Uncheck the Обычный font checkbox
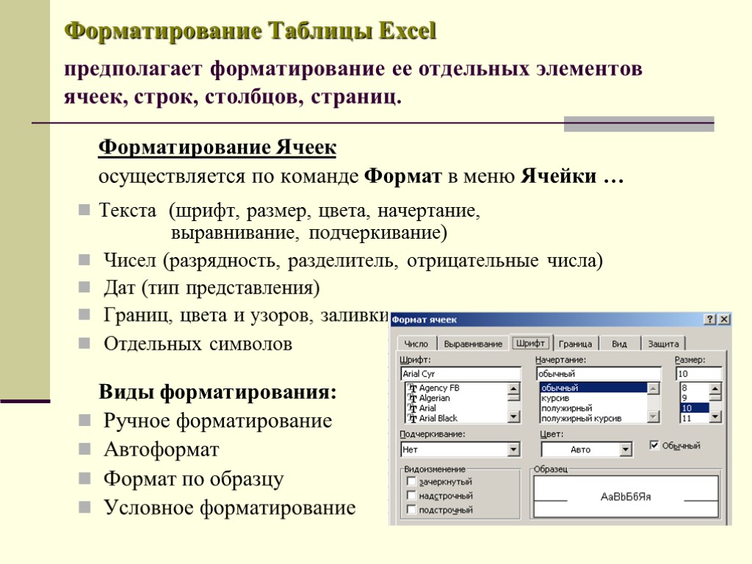The image size is (752, 564). click(x=654, y=445)
